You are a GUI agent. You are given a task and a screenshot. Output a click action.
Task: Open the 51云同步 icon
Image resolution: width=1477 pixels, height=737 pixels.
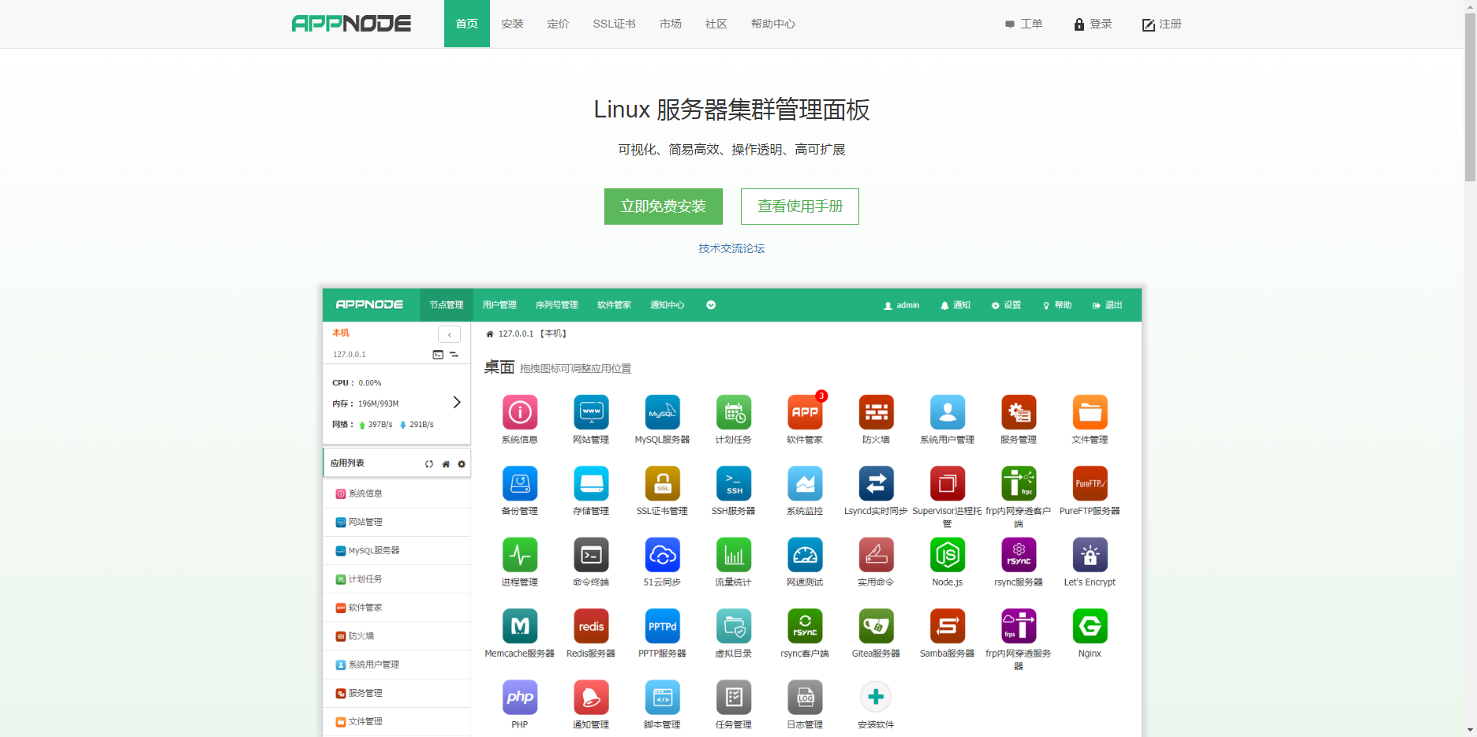(663, 555)
